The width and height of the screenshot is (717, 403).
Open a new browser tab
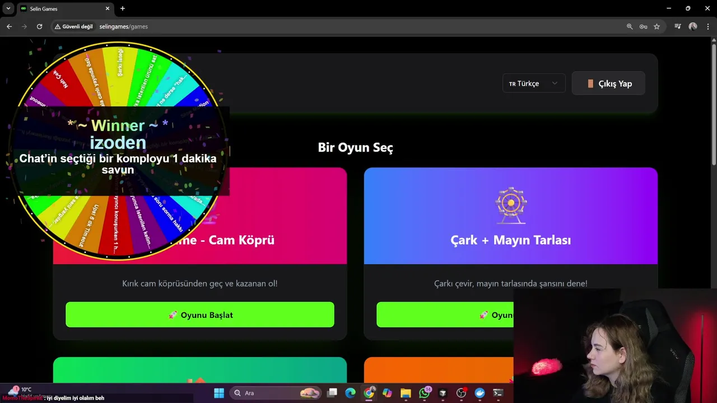pyautogui.click(x=123, y=8)
